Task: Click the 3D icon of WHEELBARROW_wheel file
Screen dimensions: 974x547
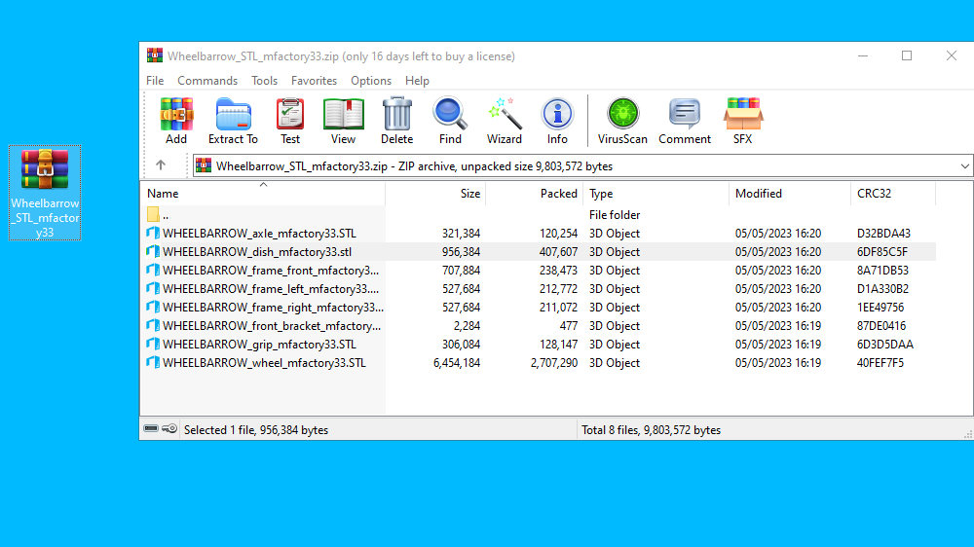Action: click(x=153, y=363)
